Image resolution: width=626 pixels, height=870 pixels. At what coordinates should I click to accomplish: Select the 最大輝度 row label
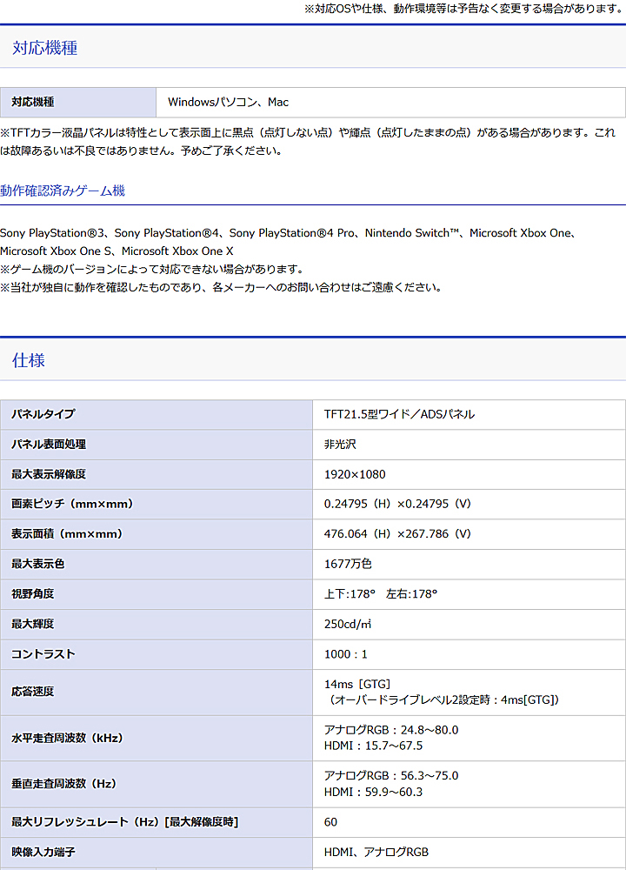[x=156, y=624]
